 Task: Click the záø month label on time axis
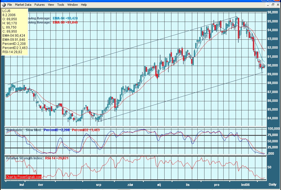click(x=130, y=185)
